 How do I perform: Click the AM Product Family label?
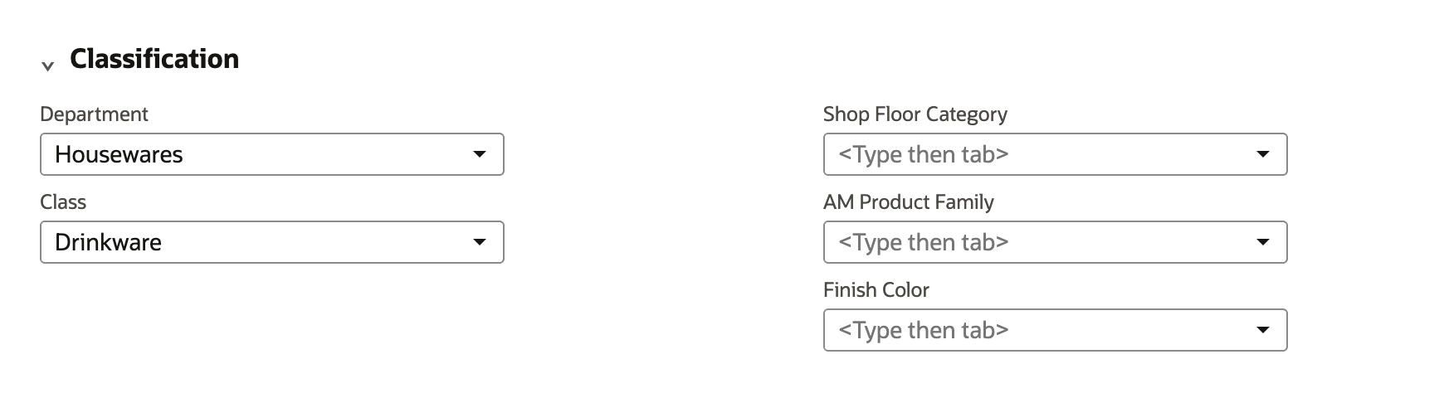coord(909,202)
